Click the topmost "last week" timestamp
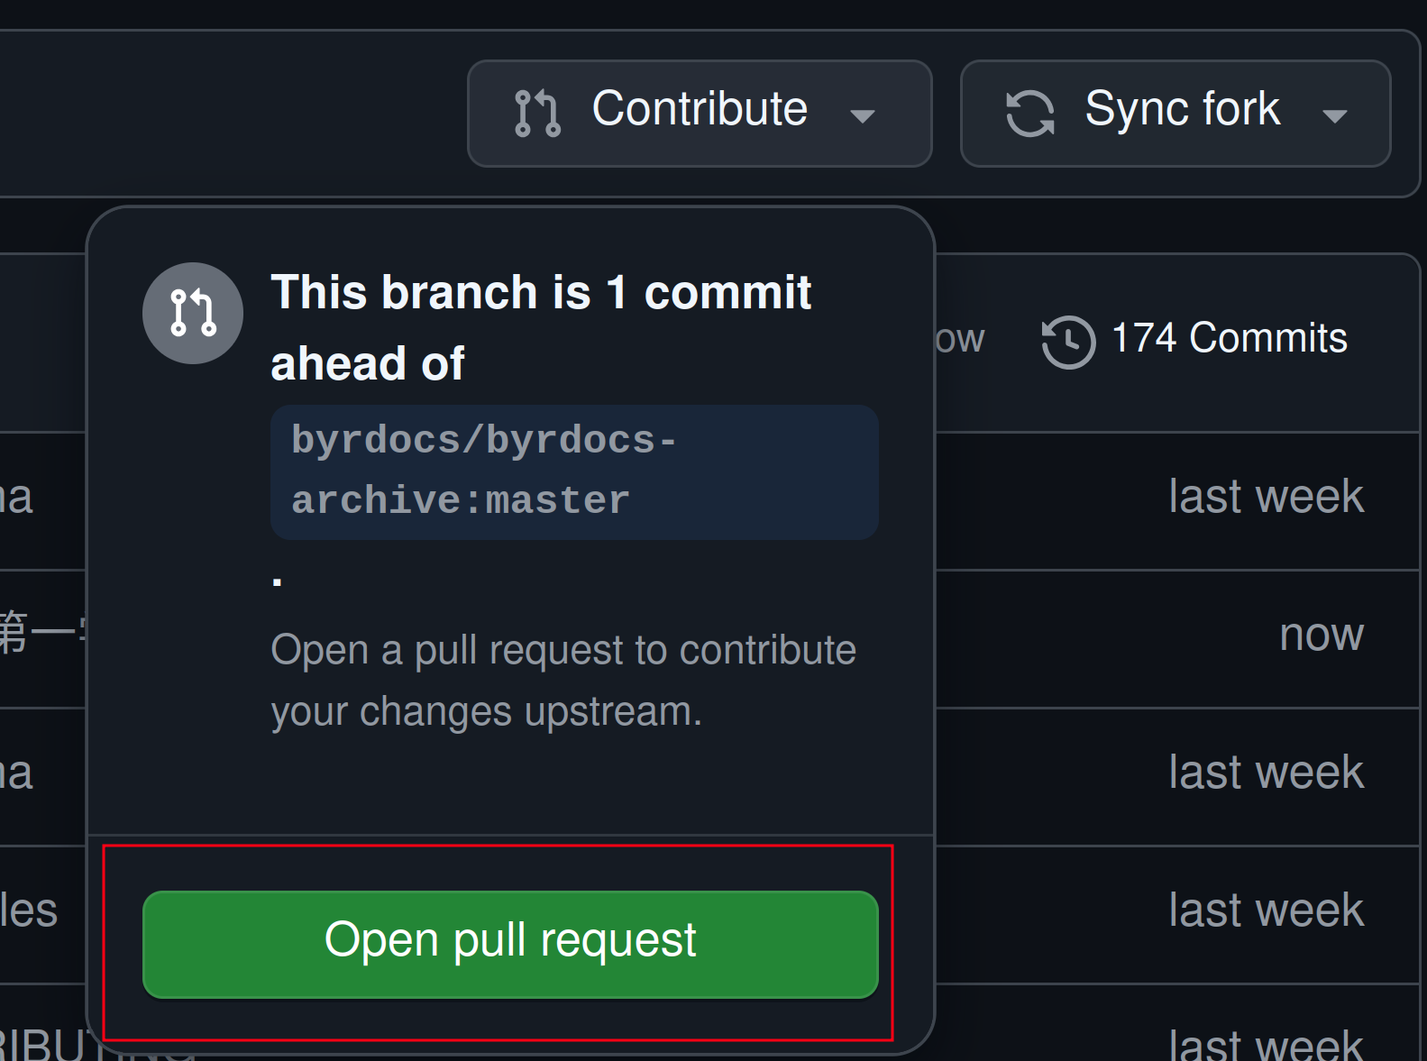The width and height of the screenshot is (1427, 1061). [1266, 497]
